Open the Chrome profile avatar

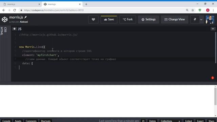coord(208,10)
